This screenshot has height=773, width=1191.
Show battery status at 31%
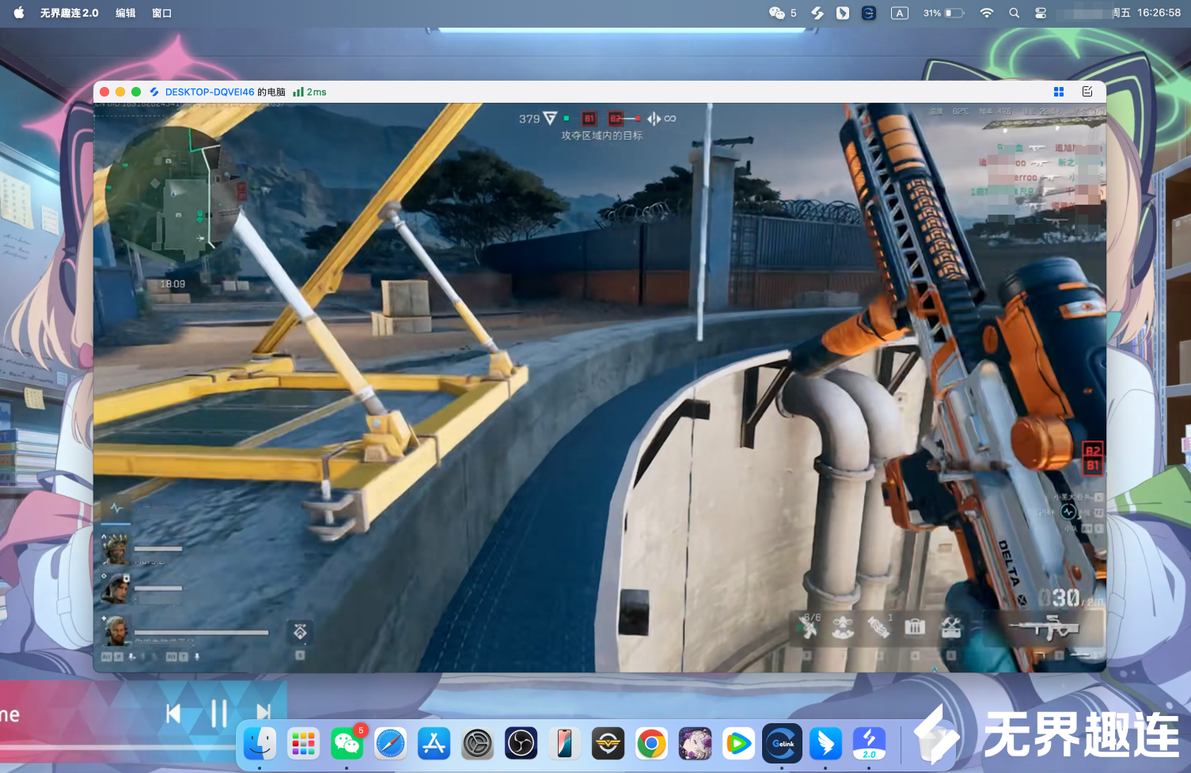tap(944, 13)
